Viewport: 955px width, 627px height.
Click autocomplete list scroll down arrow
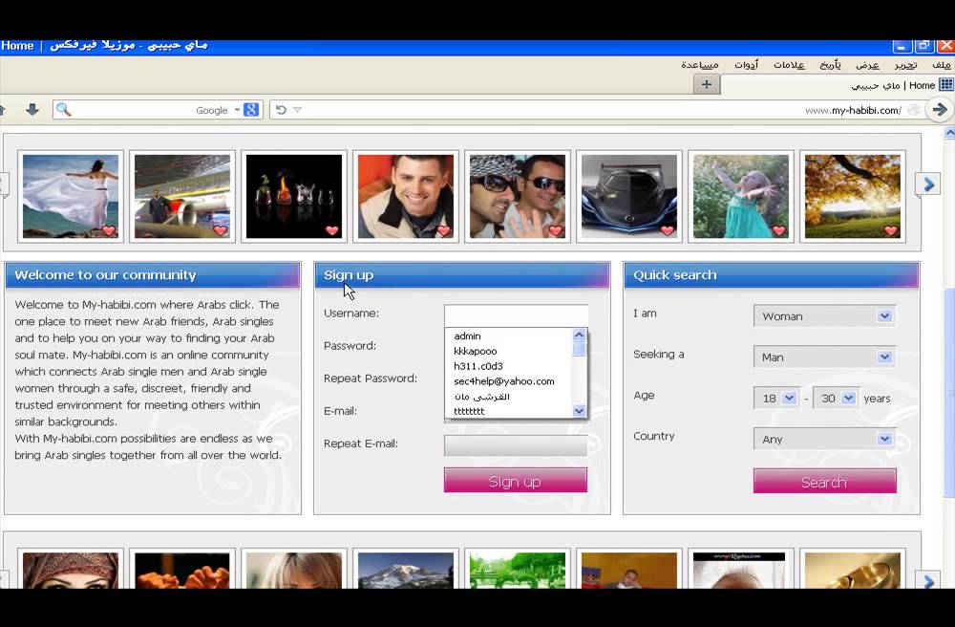[x=580, y=411]
